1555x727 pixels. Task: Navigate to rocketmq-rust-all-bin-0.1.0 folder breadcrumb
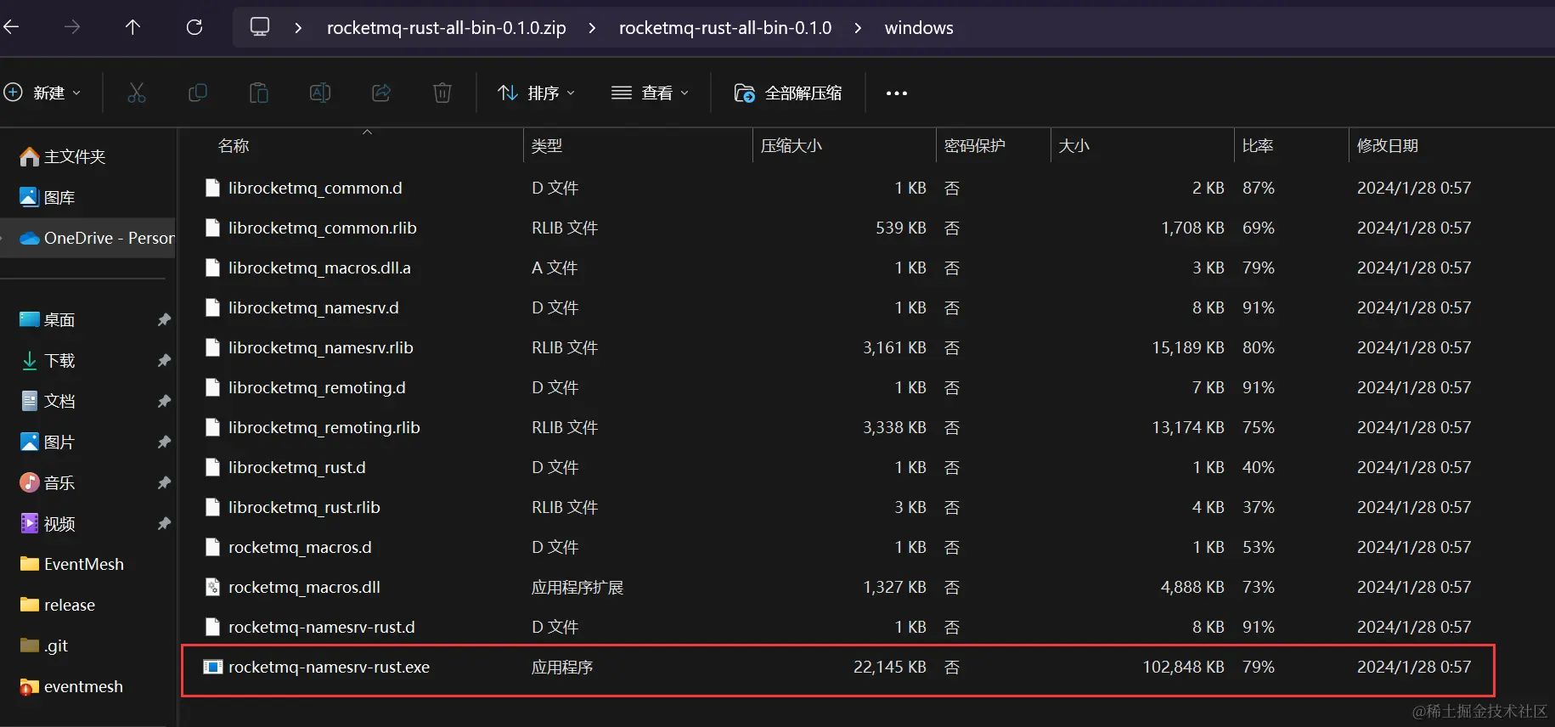[725, 28]
